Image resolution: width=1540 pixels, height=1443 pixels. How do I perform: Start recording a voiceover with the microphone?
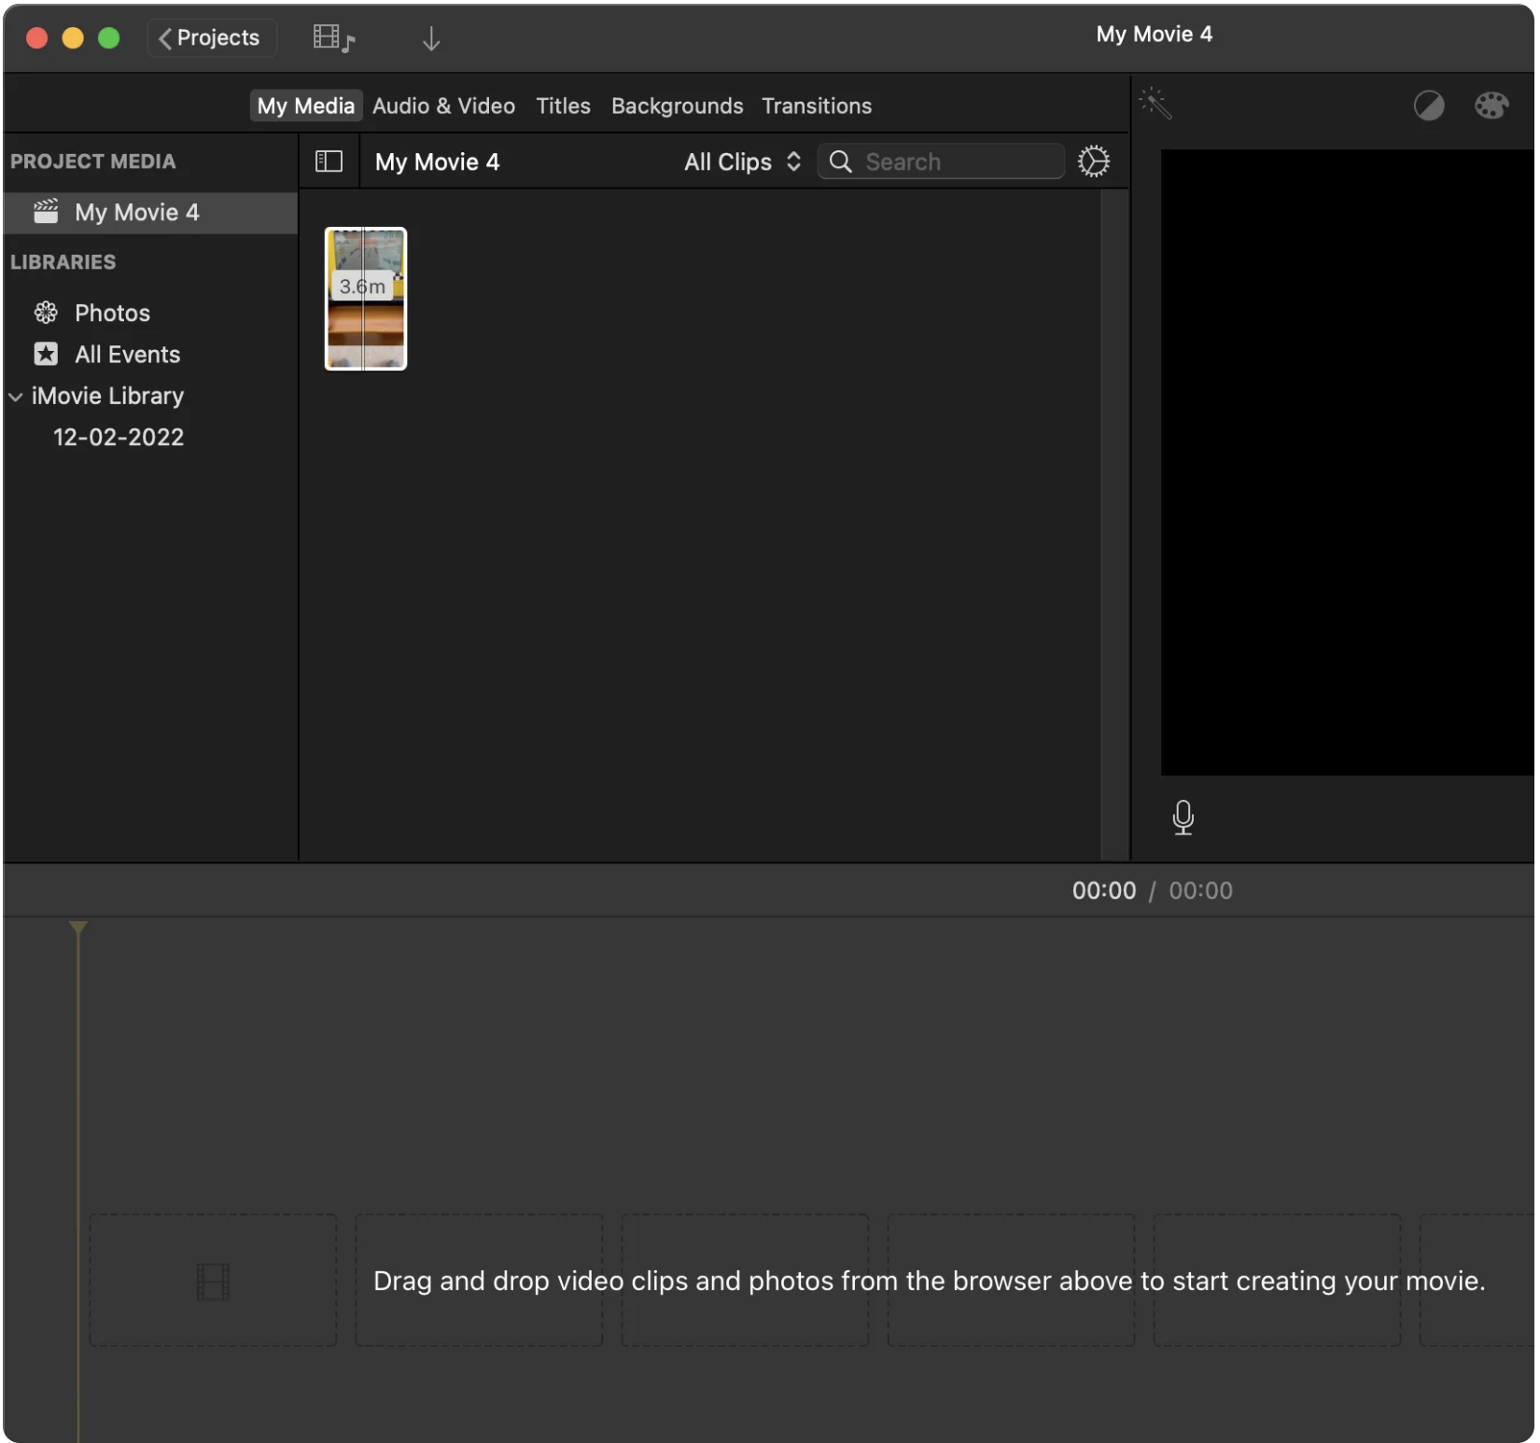click(1183, 818)
